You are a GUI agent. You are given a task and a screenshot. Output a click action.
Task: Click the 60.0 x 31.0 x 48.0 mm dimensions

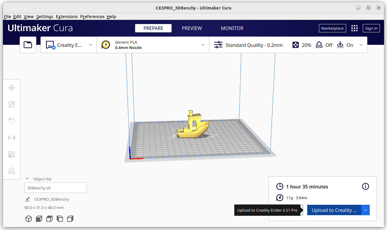(x=44, y=207)
